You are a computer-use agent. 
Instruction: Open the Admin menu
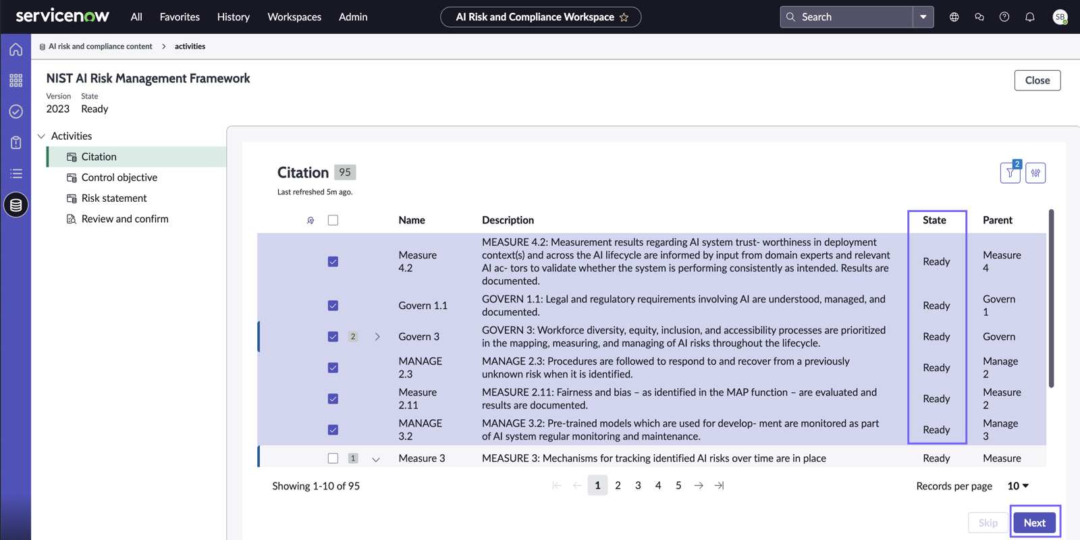353,17
